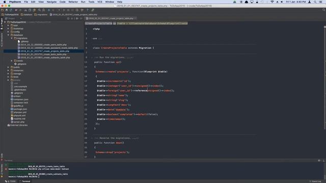Image resolution: width=326 pixels, height=183 pixels.
Task: Expand the storage folder arrow
Action: (x=8, y=74)
